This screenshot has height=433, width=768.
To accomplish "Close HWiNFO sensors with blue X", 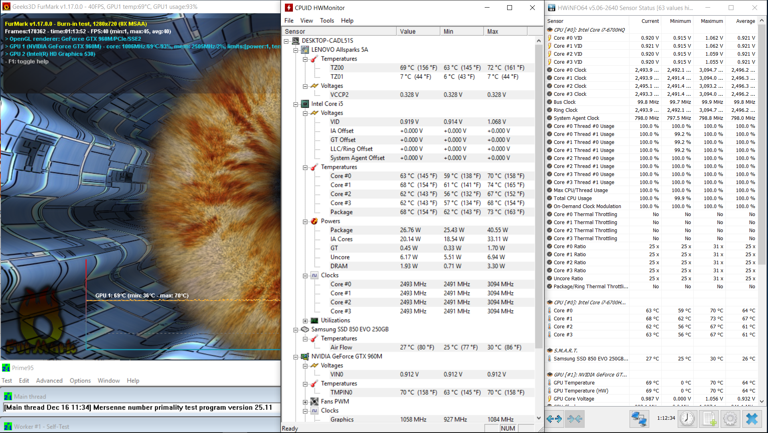I will pyautogui.click(x=752, y=419).
